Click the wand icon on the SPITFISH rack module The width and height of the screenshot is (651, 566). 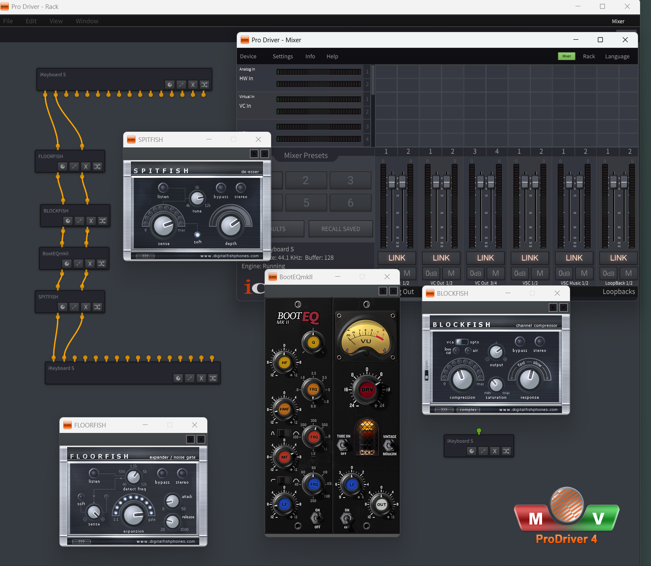[x=74, y=307]
